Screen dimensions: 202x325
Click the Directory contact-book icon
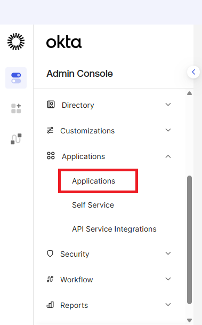(51, 105)
